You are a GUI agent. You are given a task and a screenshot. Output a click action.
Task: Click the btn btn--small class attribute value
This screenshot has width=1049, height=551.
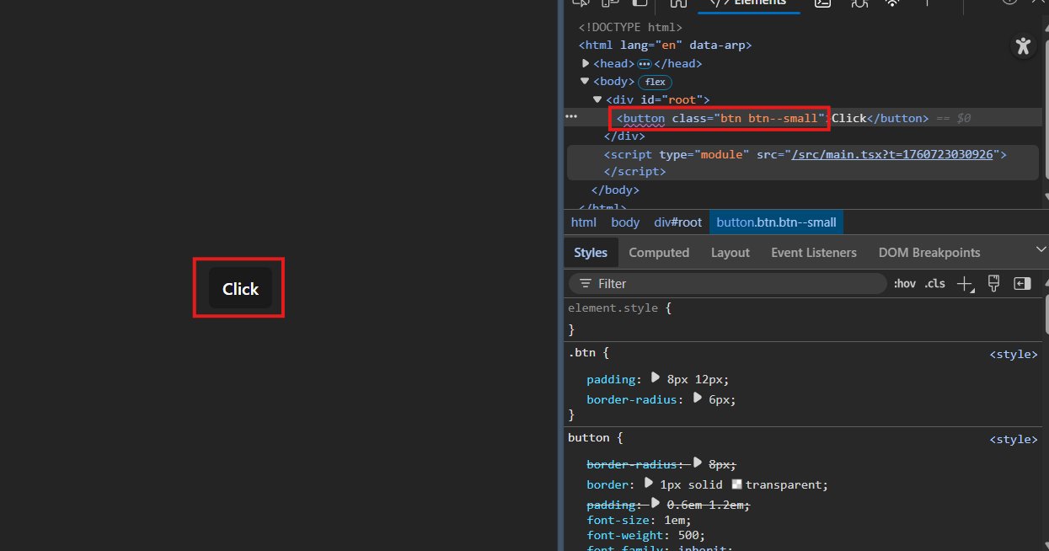click(767, 118)
